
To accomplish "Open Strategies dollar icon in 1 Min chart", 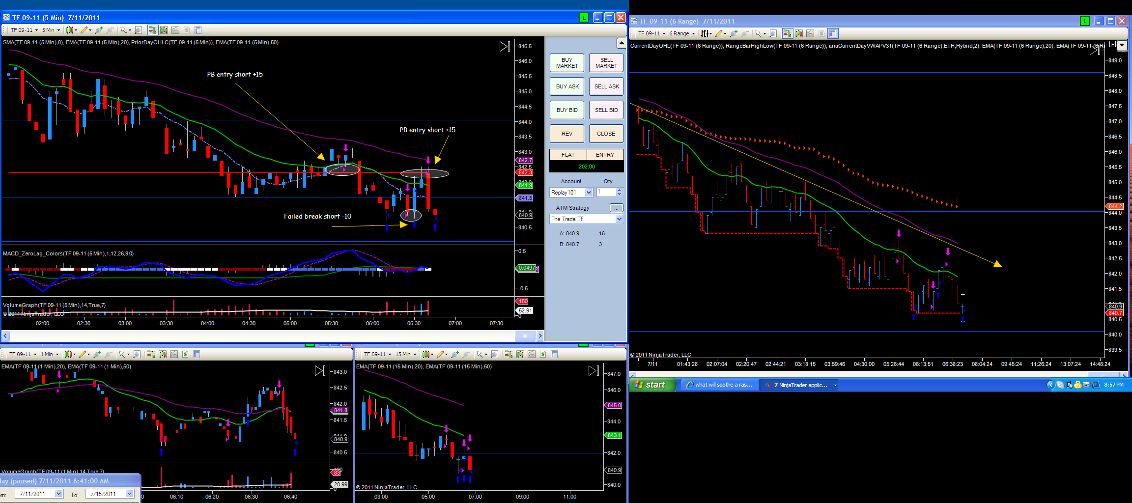I will point(185,354).
